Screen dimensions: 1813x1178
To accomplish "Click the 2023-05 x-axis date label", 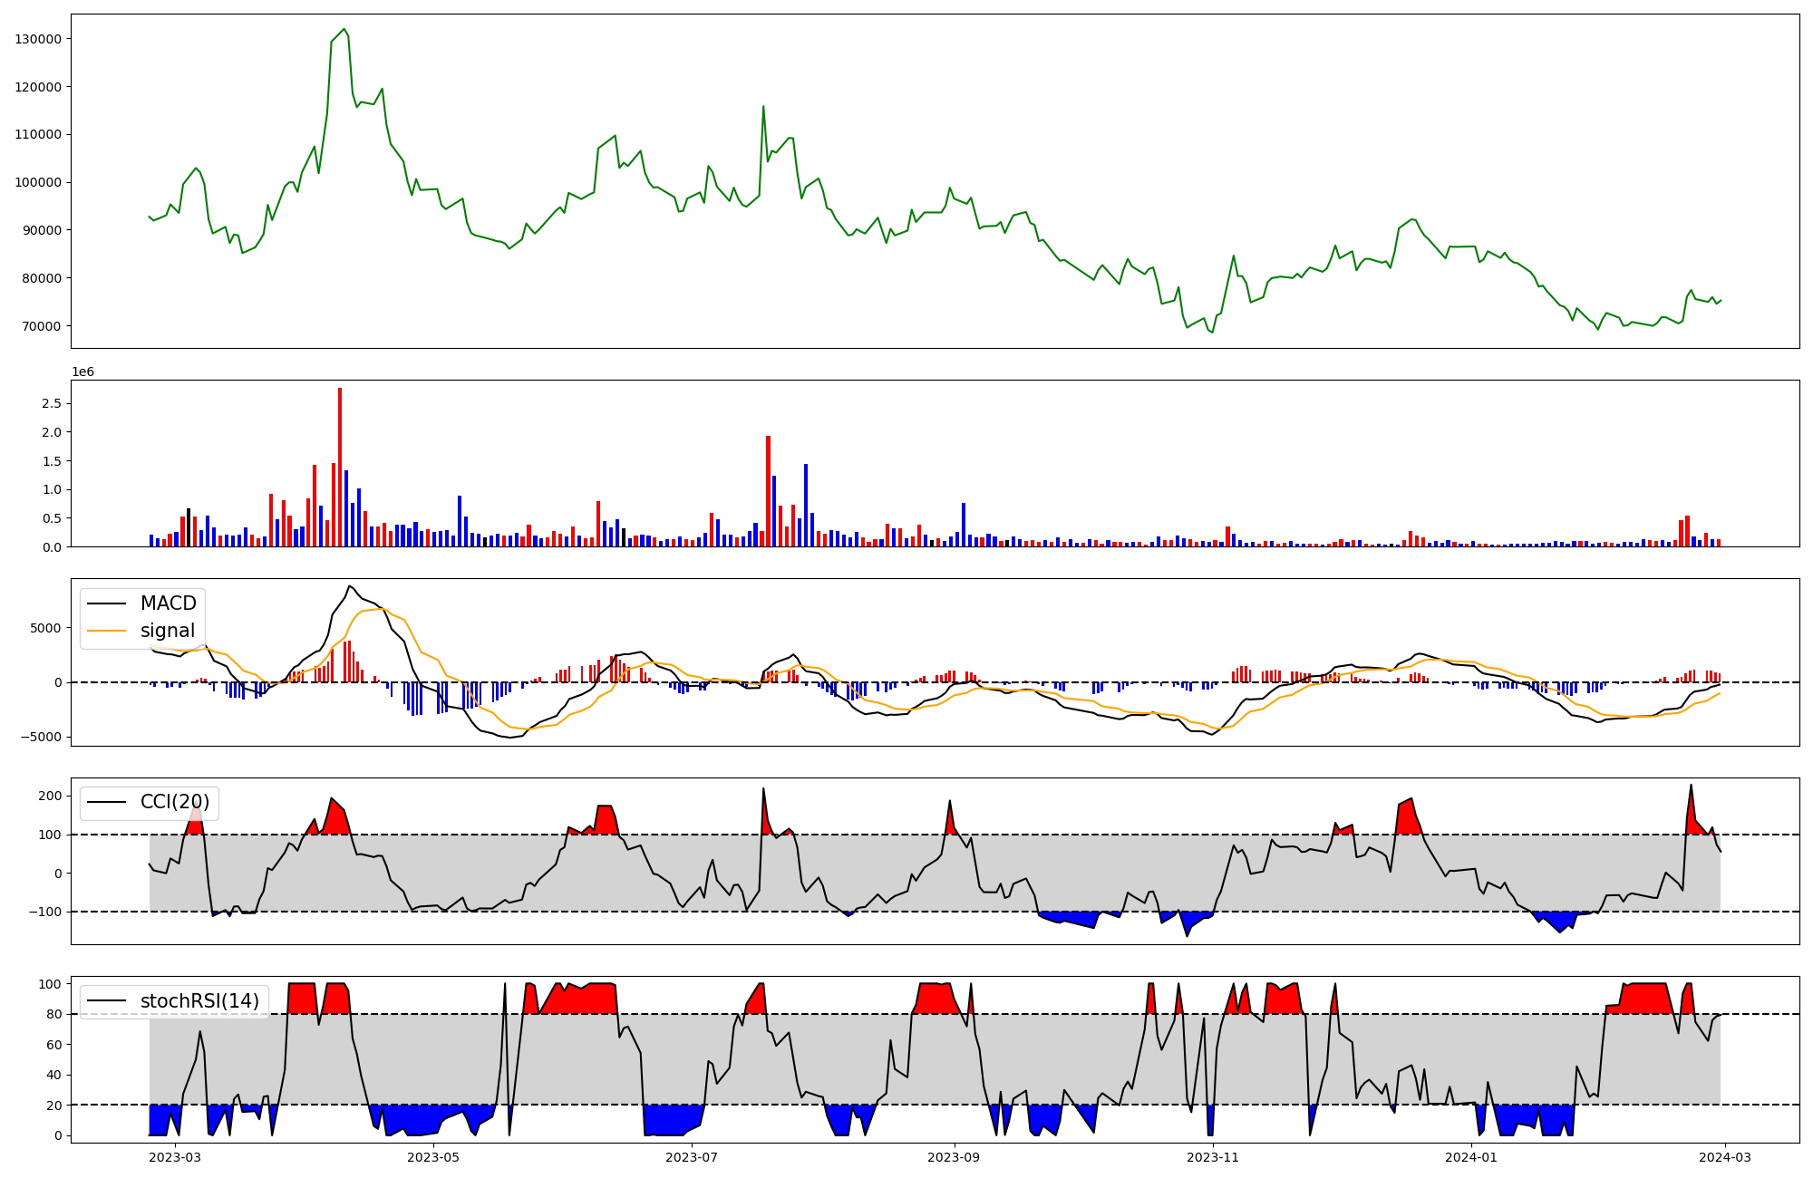I will tap(433, 1157).
